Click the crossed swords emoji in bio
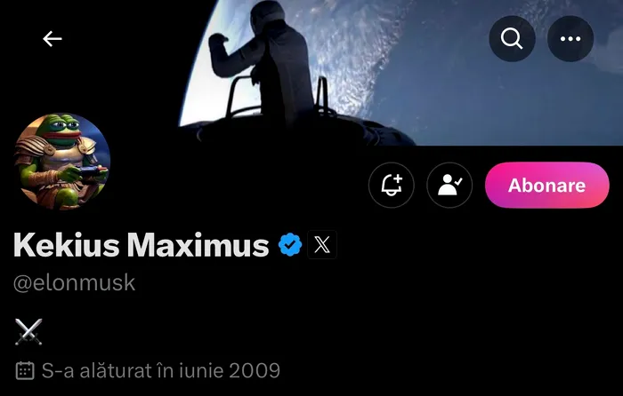Viewport: 623px width, 396px height. pyautogui.click(x=28, y=332)
